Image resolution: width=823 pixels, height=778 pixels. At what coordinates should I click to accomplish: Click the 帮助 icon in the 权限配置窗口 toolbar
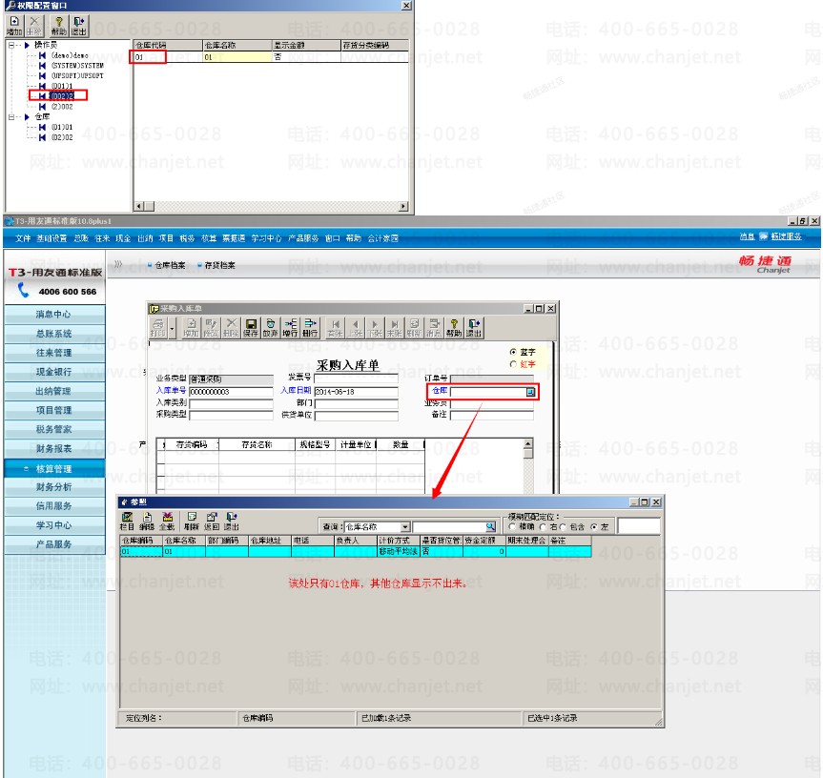point(59,26)
